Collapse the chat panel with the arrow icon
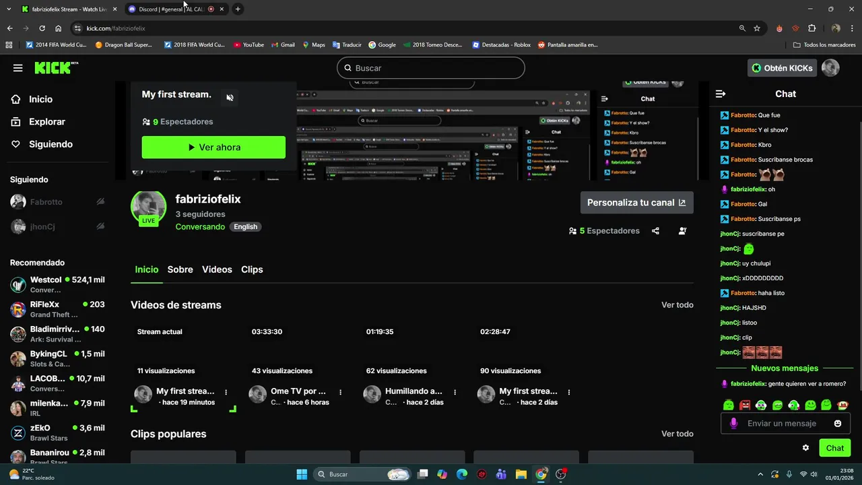This screenshot has width=862, height=485. 721,94
